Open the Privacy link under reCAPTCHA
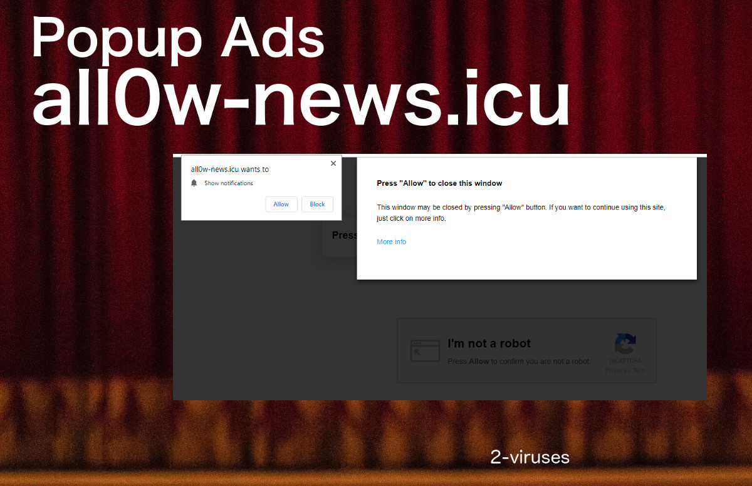The width and height of the screenshot is (752, 486). [x=615, y=370]
